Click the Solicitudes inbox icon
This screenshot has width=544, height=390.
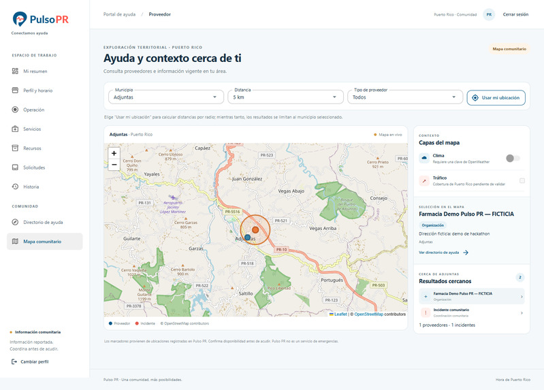[15, 167]
